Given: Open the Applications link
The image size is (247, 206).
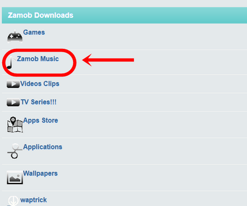Looking at the screenshot, I should click(x=43, y=147).
